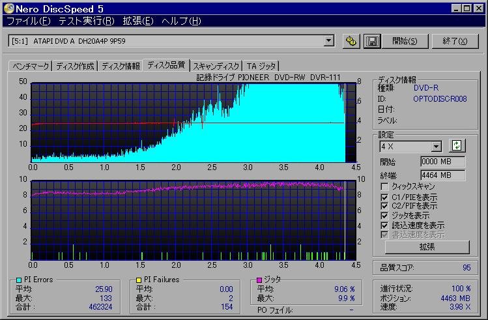Image resolution: width=488 pixels, height=320 pixels.
Task: Switch to the スキャンディスク tab
Action: [216, 66]
